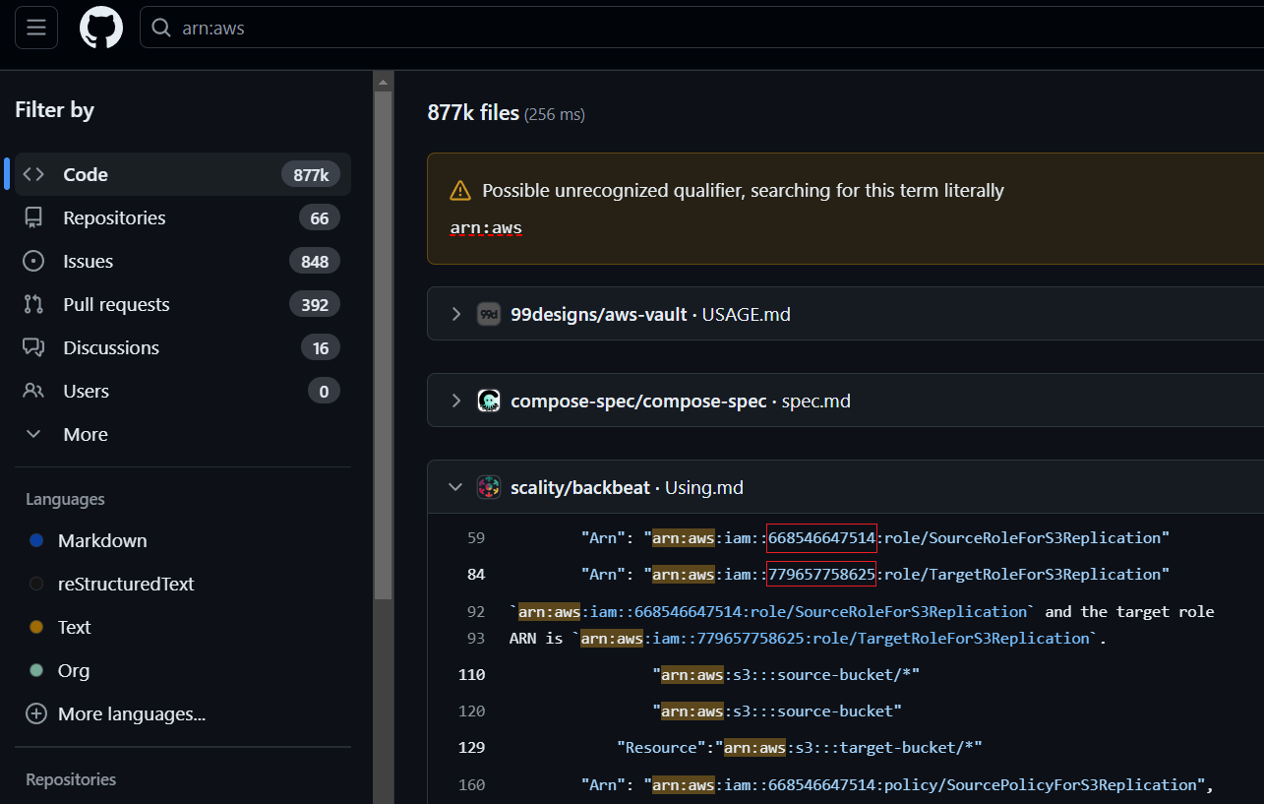Click the Text orange color dot

coord(36,627)
